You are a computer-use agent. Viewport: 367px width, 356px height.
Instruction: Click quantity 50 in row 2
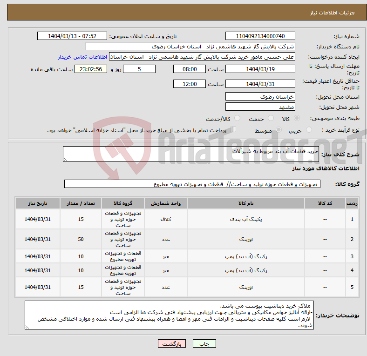coord(81,239)
